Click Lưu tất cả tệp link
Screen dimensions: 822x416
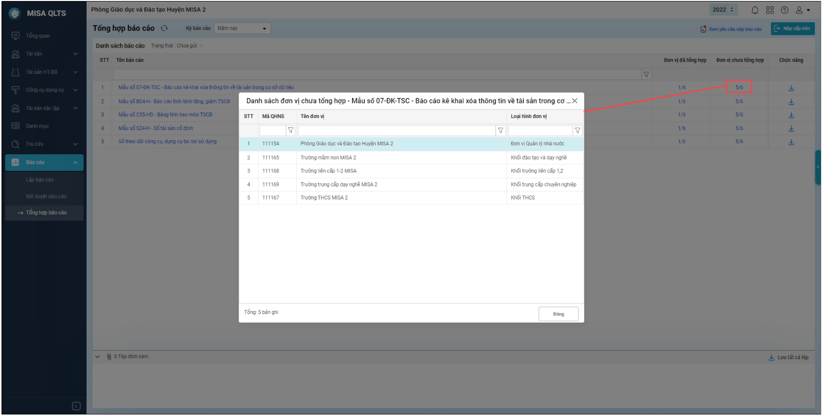793,357
